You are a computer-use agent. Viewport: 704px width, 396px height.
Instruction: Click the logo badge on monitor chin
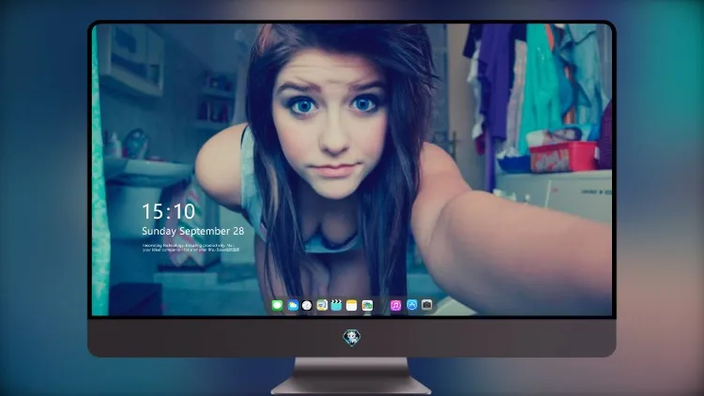352,338
